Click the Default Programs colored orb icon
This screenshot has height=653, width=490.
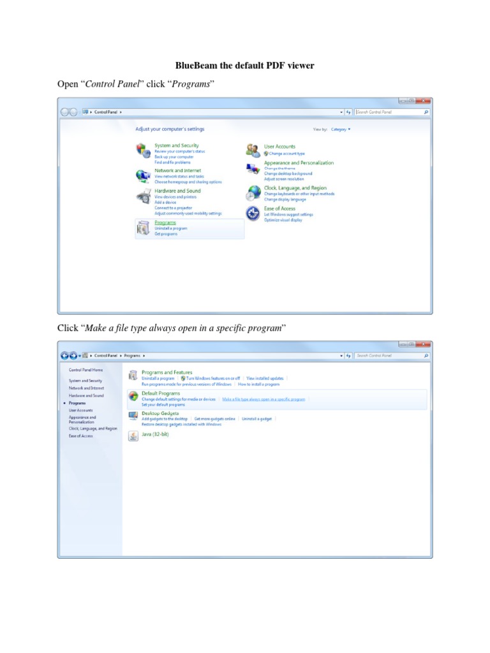point(133,396)
